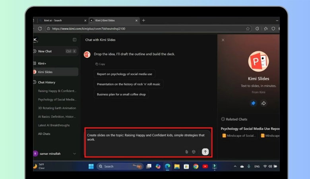Open browser essentials shield icon
This screenshot has width=310, height=179.
coord(273,29)
